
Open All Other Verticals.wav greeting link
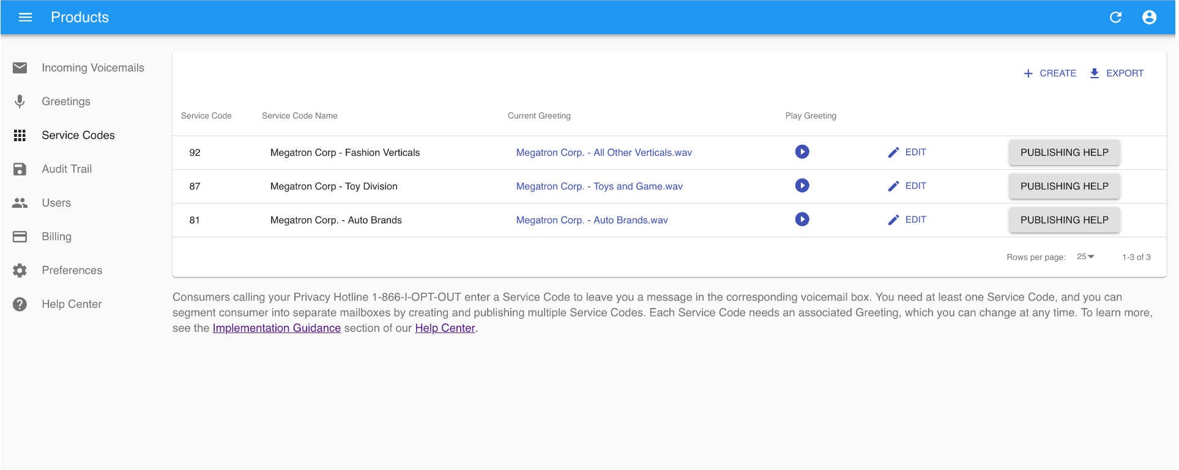tap(604, 153)
